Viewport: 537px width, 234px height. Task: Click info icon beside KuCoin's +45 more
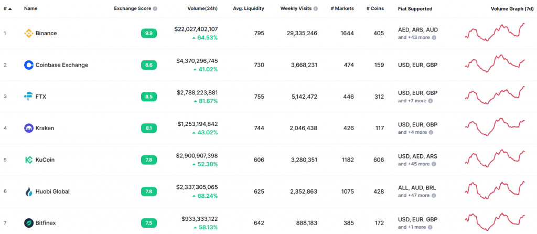[x=434, y=164]
